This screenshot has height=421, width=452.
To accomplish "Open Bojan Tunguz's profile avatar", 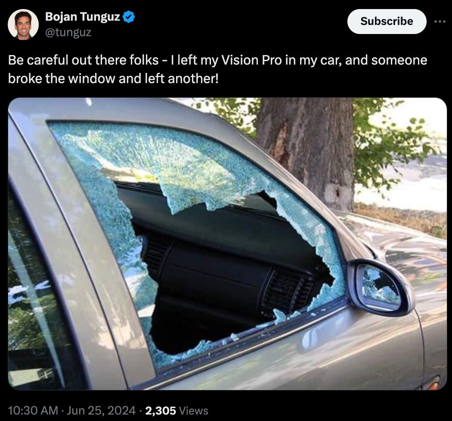I will pyautogui.click(x=23, y=24).
